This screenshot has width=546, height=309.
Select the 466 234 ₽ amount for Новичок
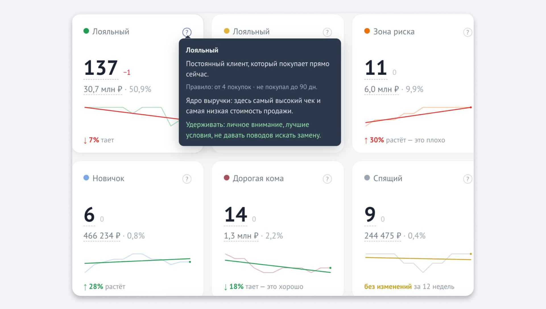[x=102, y=236]
